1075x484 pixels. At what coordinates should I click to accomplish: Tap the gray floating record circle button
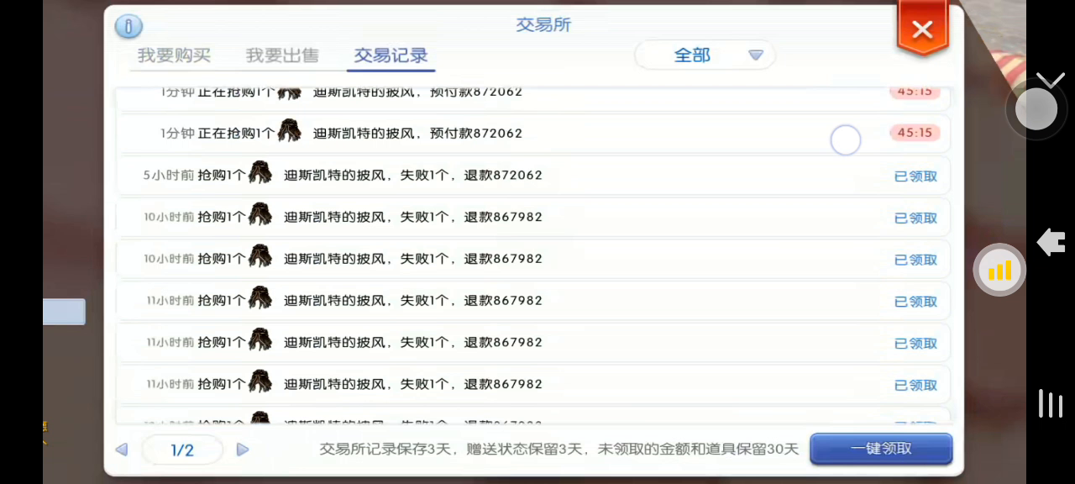click(x=1036, y=109)
